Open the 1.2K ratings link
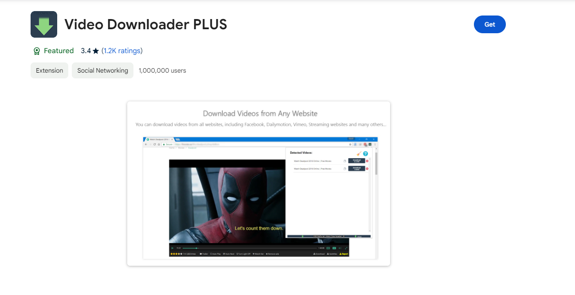 pos(122,51)
